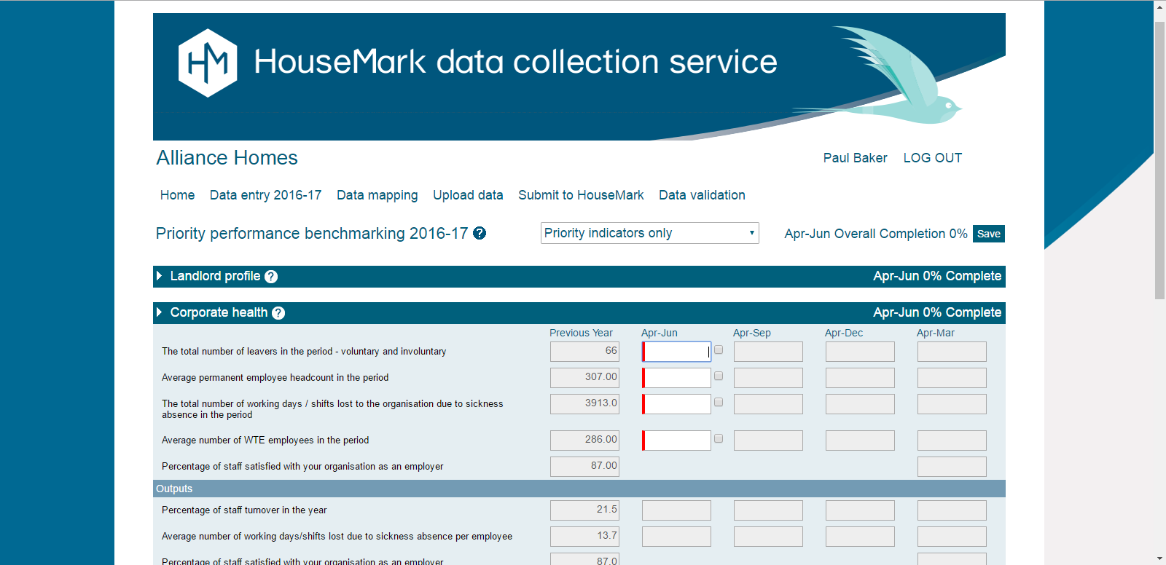Click scrollbar up arrow
The image size is (1166, 565).
1160,7
